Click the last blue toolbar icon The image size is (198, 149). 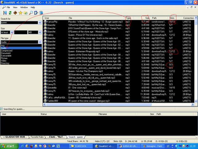(x=41, y=13)
